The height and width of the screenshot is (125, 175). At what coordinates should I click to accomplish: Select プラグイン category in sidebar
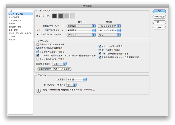(x=21, y=36)
